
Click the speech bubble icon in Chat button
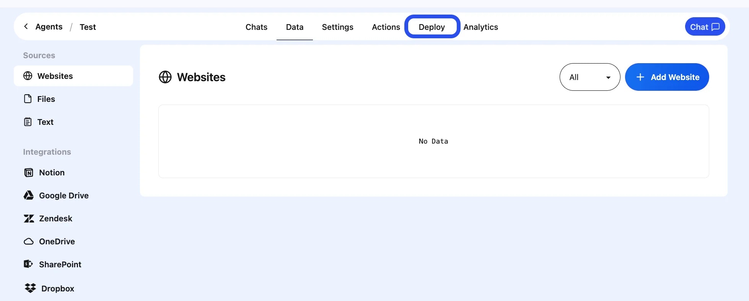(x=715, y=27)
